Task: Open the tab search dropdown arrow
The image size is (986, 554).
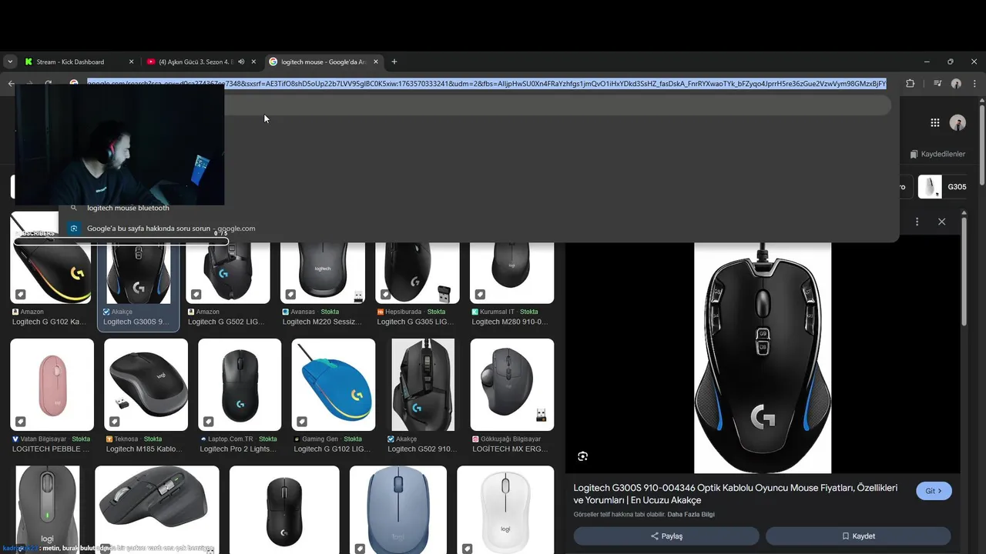Action: click(10, 62)
